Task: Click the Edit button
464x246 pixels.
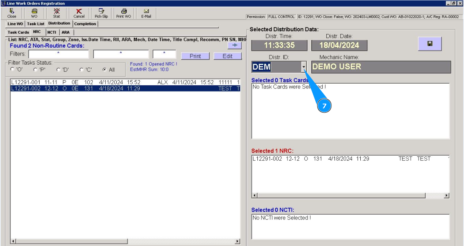Action: coord(228,56)
